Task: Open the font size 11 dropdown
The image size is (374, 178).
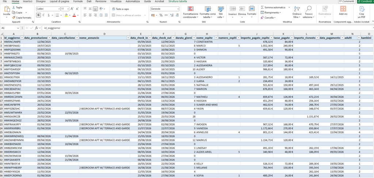Action: (68, 9)
